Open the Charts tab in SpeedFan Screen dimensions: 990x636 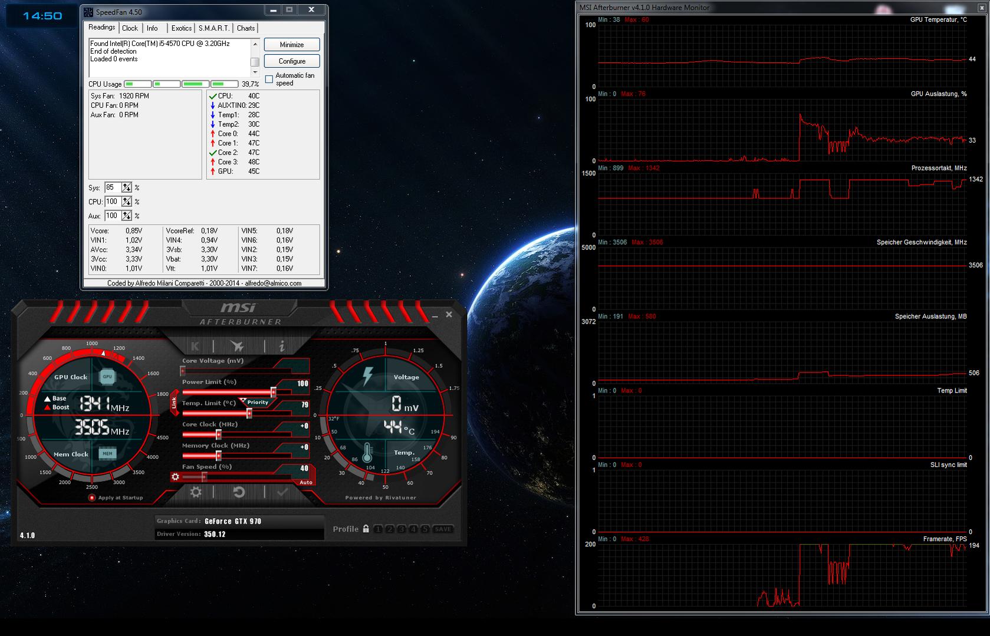tap(246, 28)
